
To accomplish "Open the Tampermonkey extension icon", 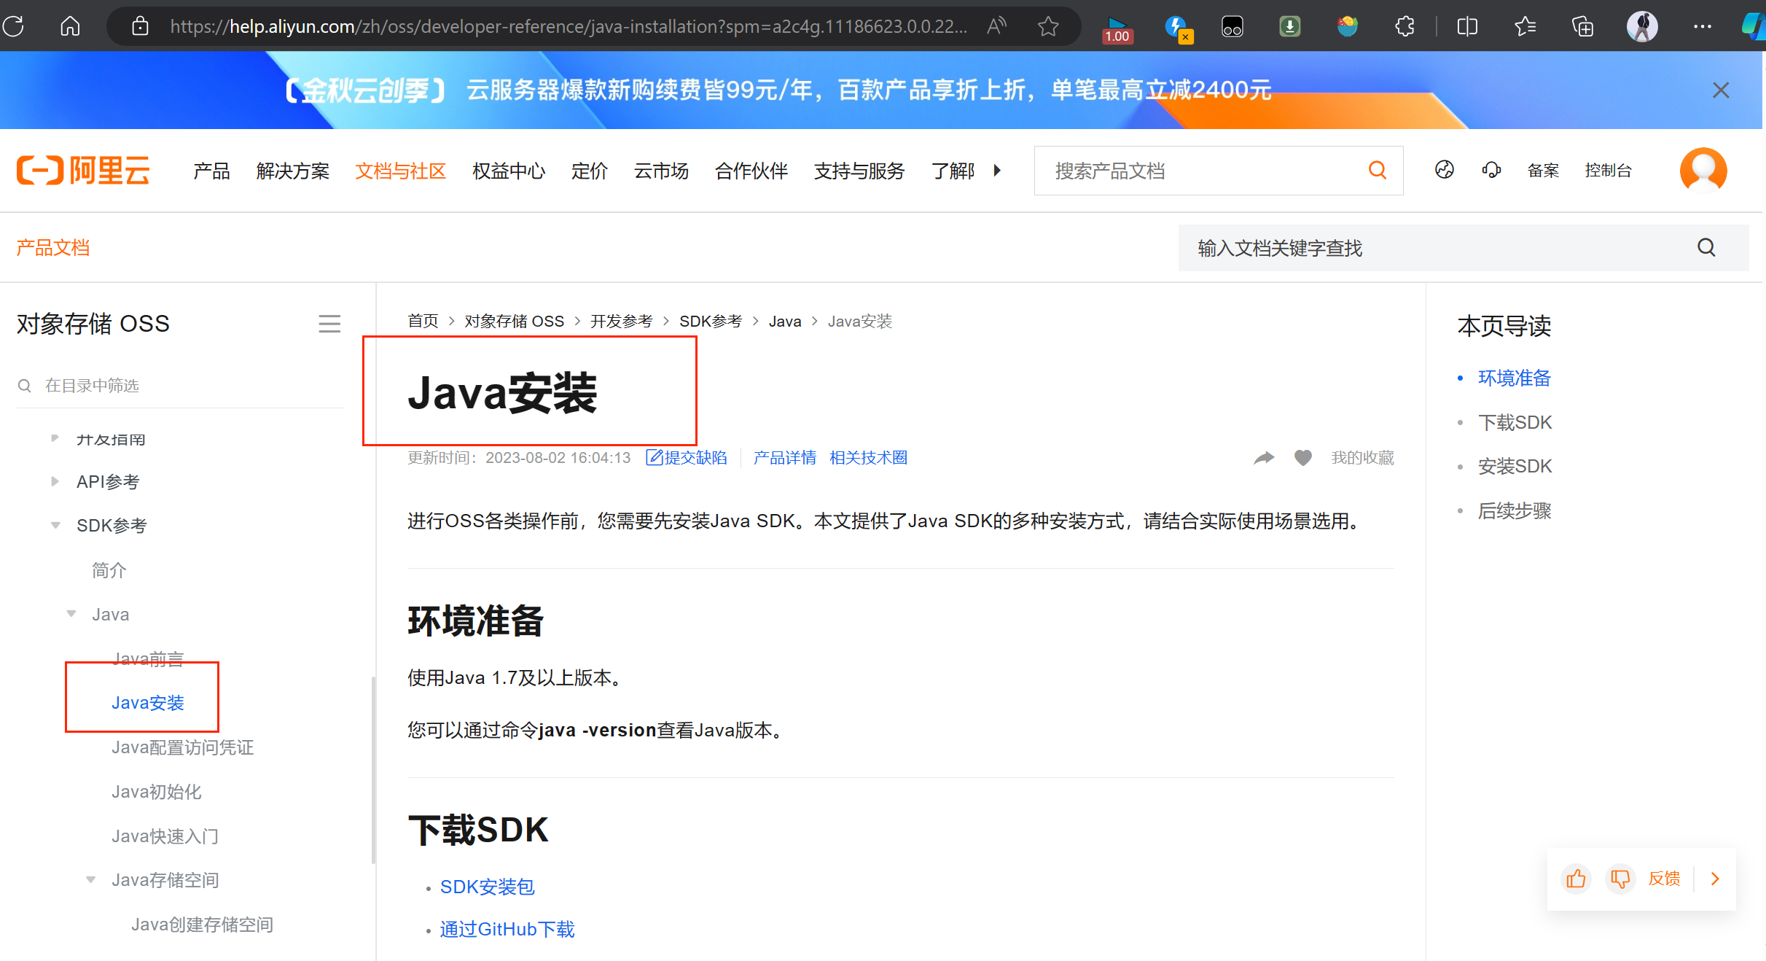I will tap(1232, 27).
